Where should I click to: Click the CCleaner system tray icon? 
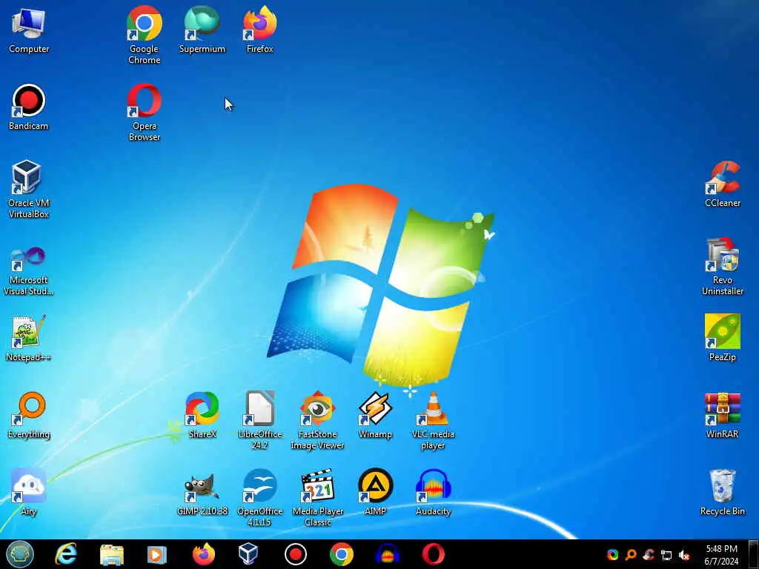click(649, 554)
